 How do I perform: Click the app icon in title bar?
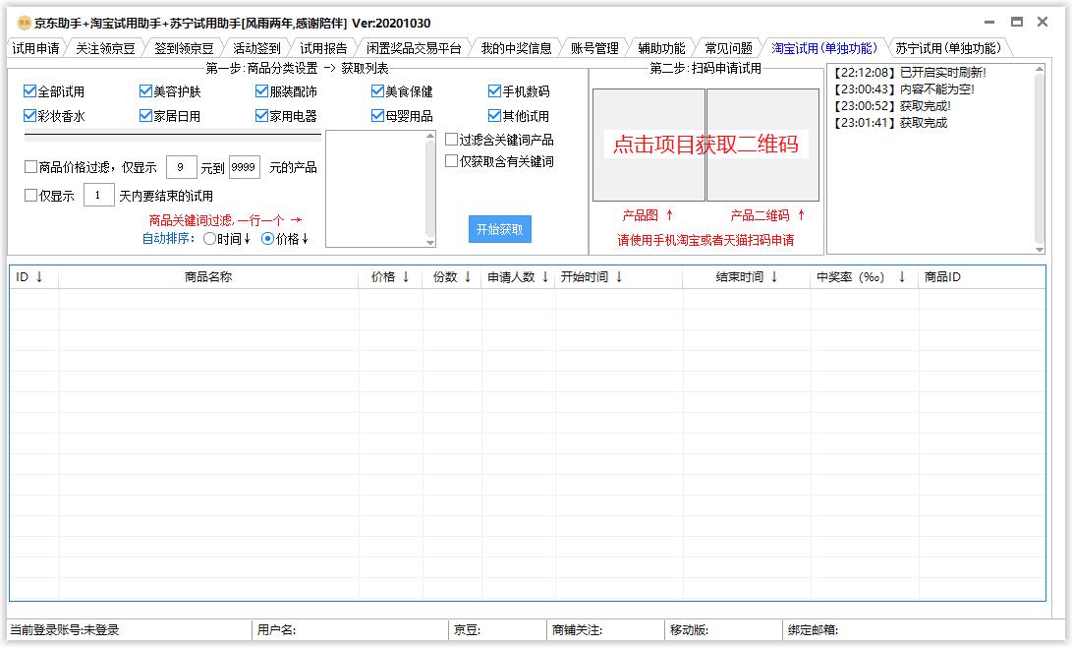pos(25,24)
